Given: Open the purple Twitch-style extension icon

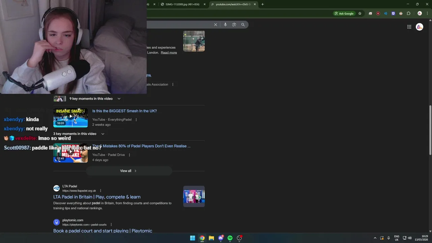Looking at the screenshot, I should click(x=393, y=13).
